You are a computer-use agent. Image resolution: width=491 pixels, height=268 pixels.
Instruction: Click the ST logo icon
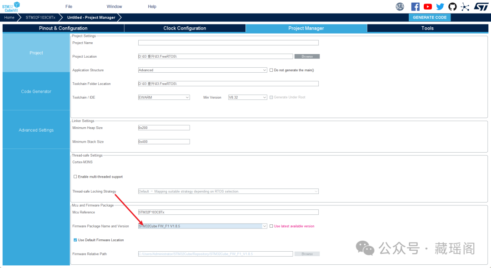click(x=481, y=6)
